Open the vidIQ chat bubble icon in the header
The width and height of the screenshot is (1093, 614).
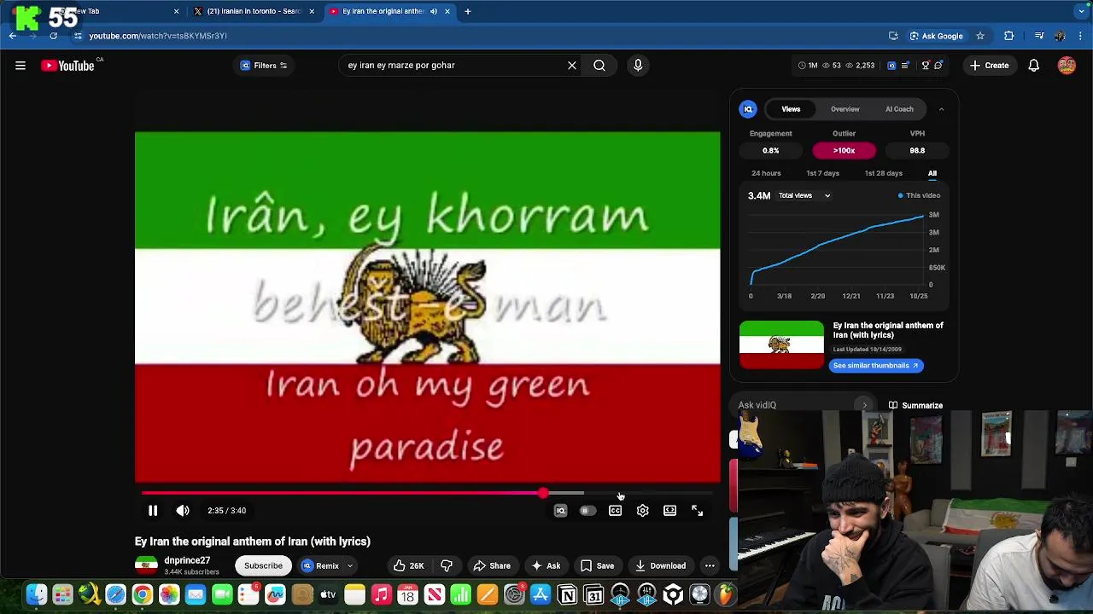pos(938,65)
